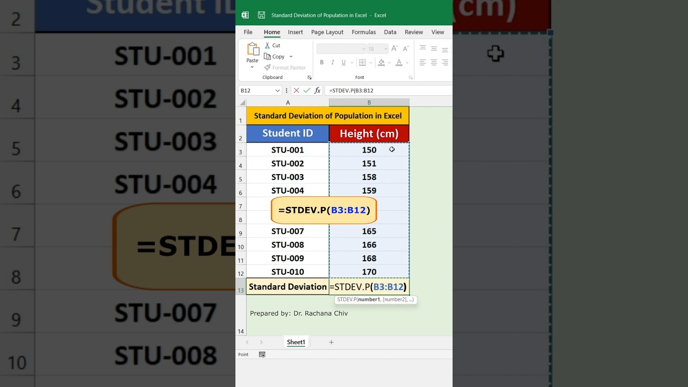This screenshot has width=688, height=387.
Task: Expand the Copy options arrow
Action: click(x=291, y=56)
